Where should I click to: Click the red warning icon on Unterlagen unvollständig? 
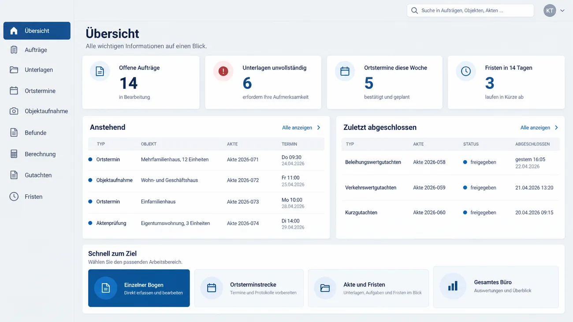tap(223, 71)
